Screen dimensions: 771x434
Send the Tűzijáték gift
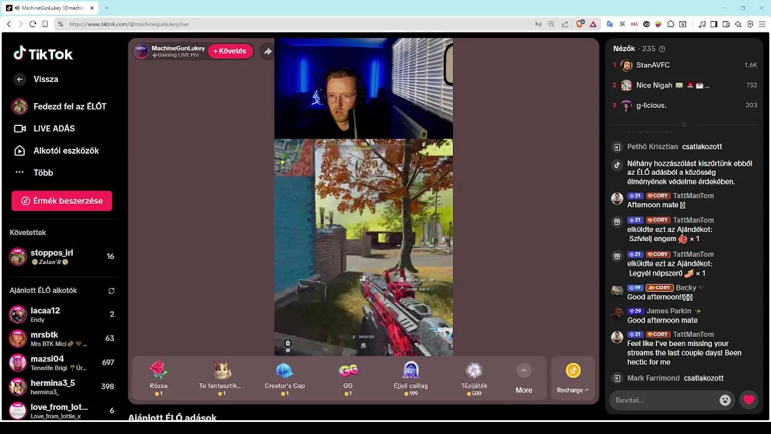pyautogui.click(x=474, y=379)
